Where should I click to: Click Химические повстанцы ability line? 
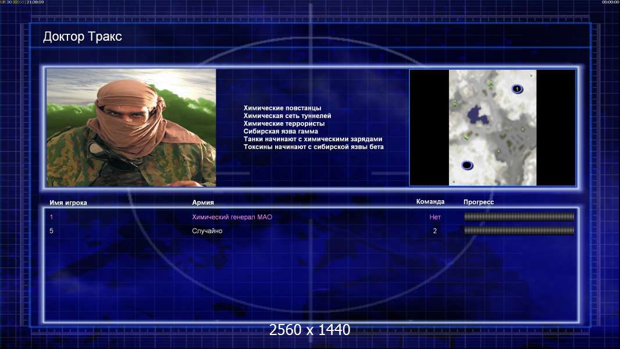pyautogui.click(x=282, y=108)
